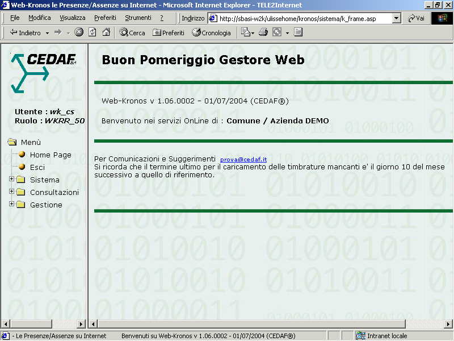Click the Esci yellow bullet icon
The height and width of the screenshot is (341, 454).
(x=22, y=167)
